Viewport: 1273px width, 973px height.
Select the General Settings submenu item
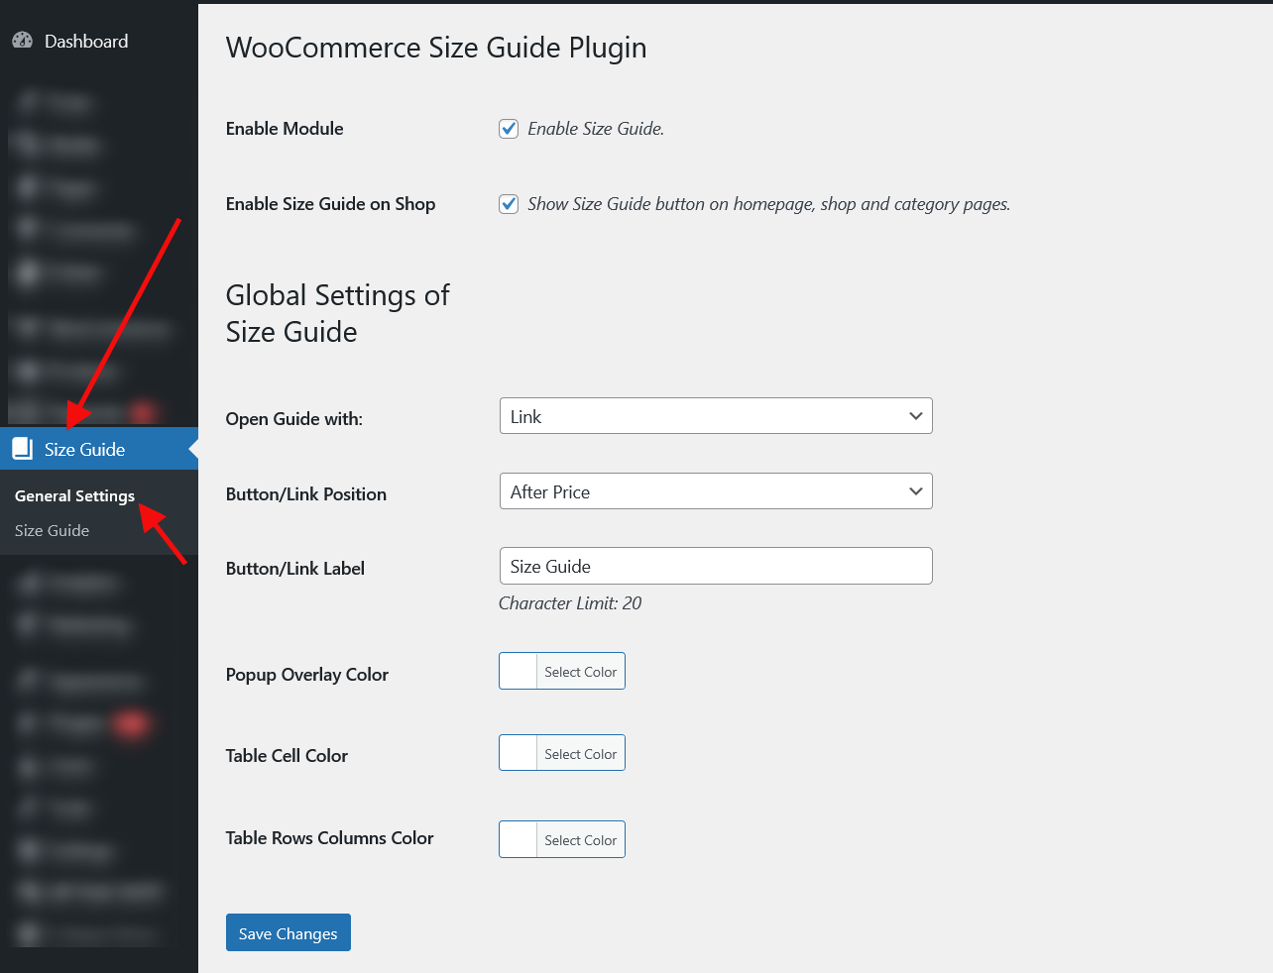coord(74,496)
